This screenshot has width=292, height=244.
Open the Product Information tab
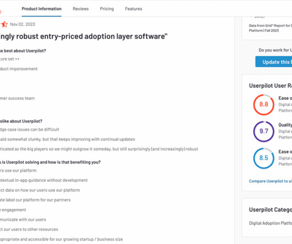click(x=41, y=9)
